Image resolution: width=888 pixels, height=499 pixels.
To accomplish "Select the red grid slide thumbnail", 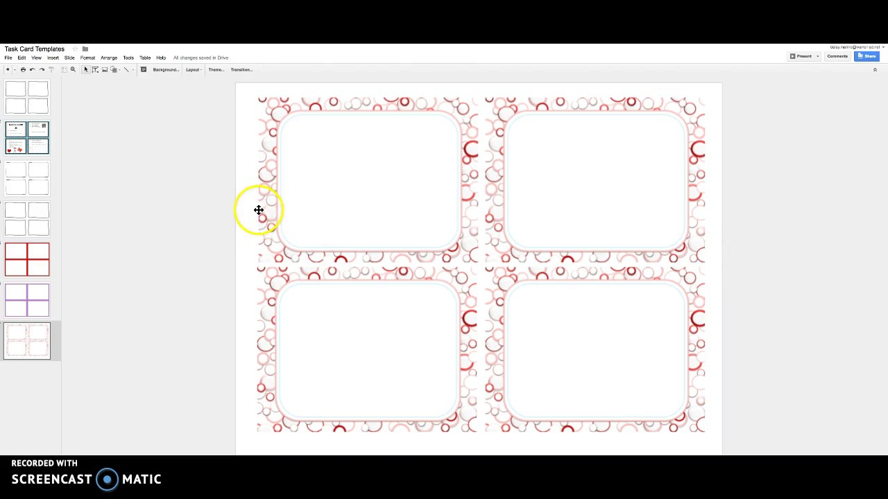I will (x=27, y=259).
